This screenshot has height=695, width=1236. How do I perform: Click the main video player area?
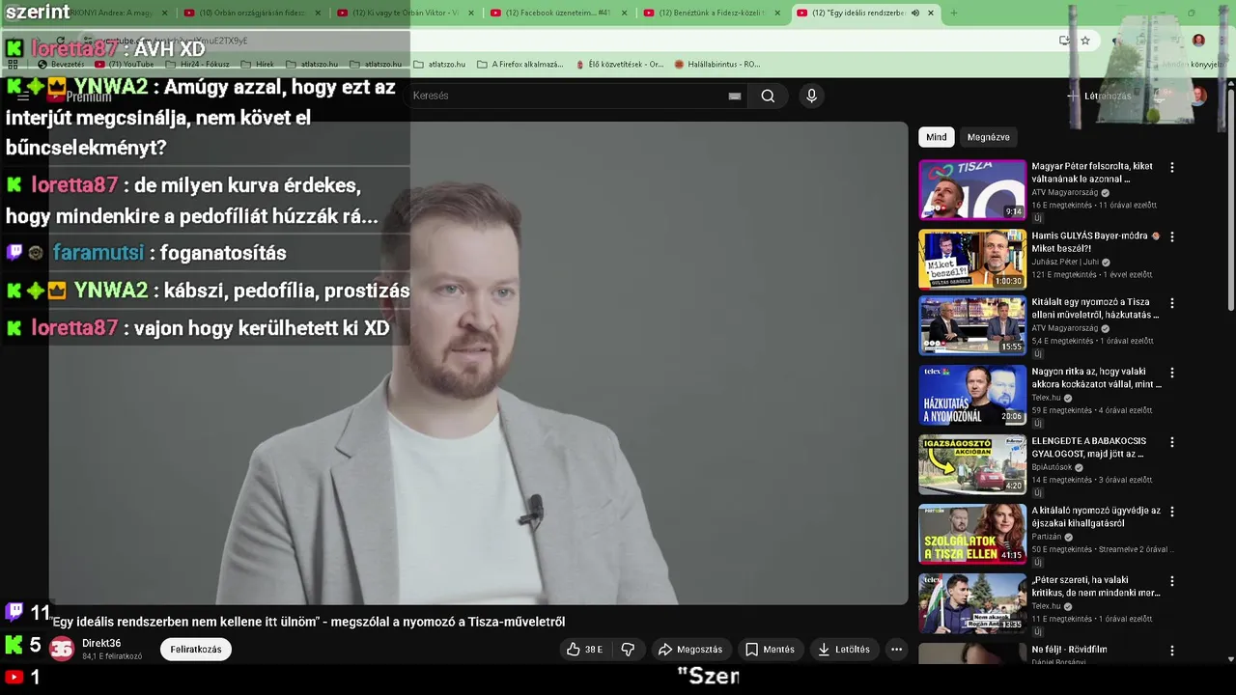pos(478,363)
